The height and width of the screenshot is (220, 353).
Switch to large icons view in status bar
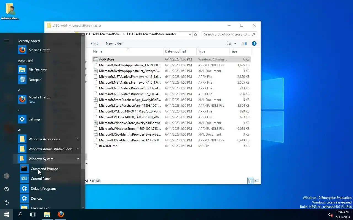click(256, 181)
